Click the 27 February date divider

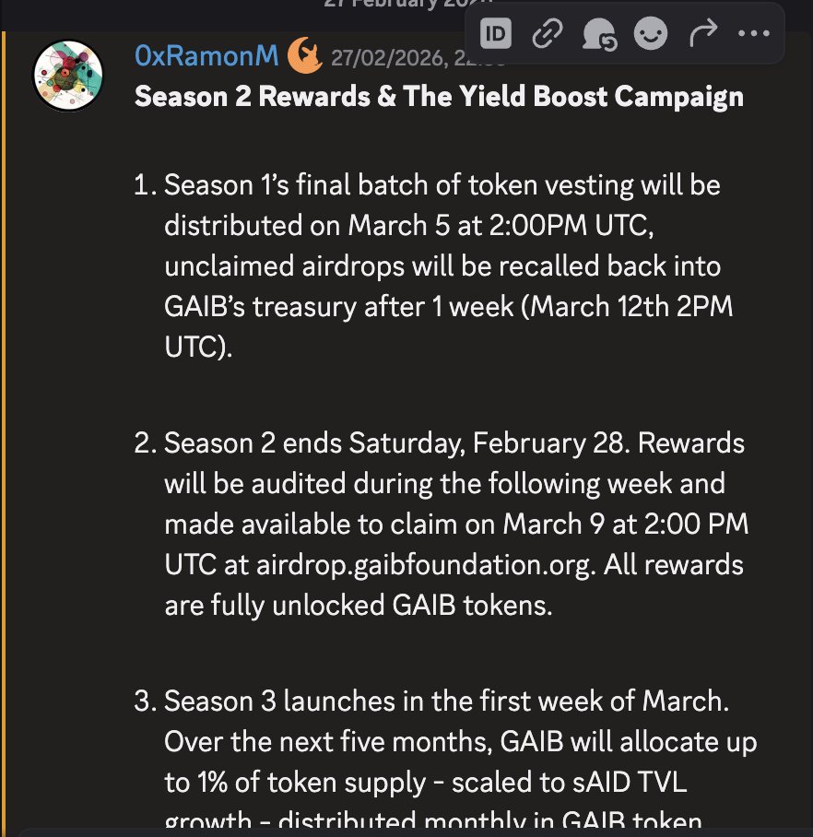pyautogui.click(x=387, y=5)
